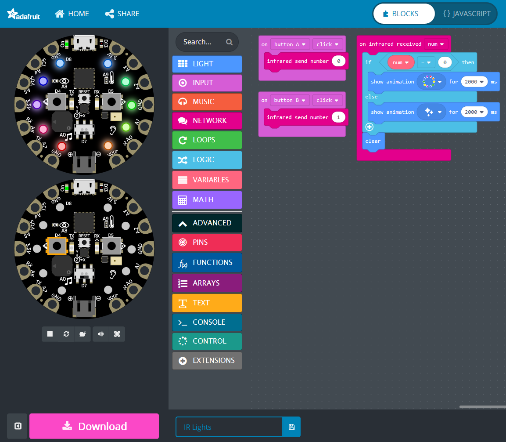Launch simulator in fullscreen

[117, 334]
